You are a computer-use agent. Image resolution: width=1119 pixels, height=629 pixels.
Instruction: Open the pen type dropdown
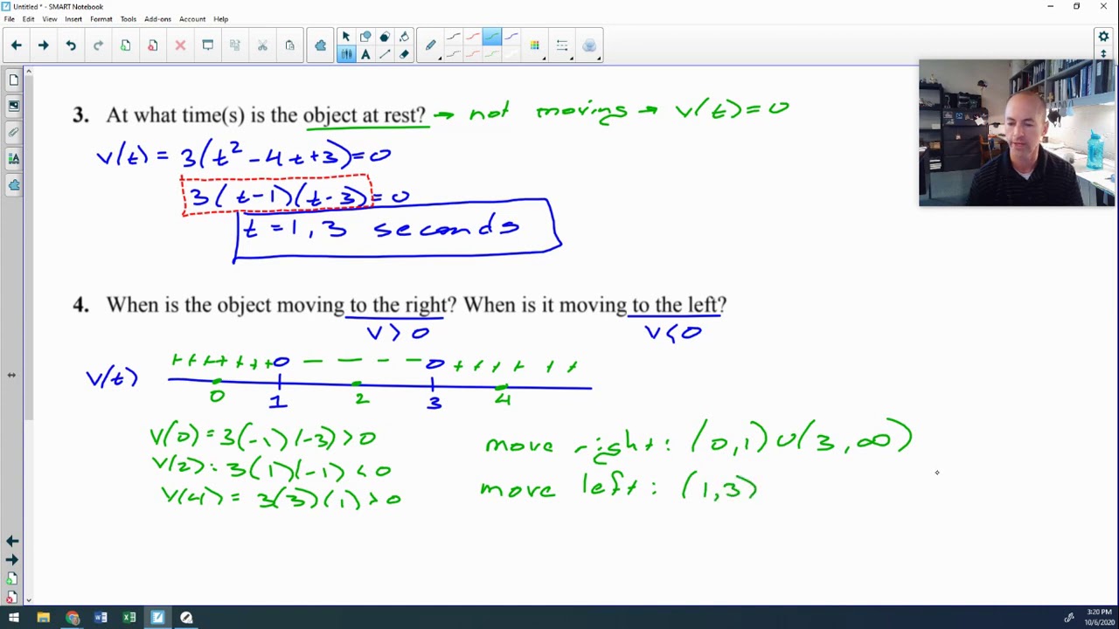click(x=431, y=45)
